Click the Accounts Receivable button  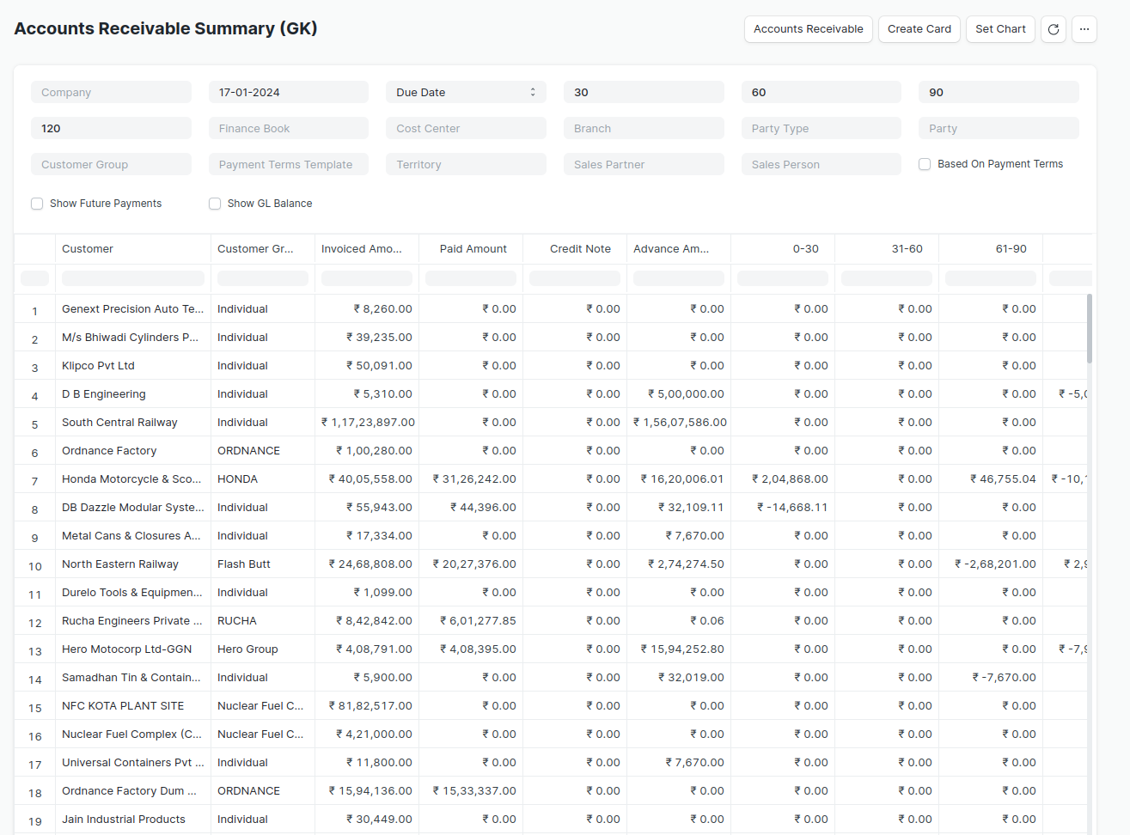coord(808,29)
